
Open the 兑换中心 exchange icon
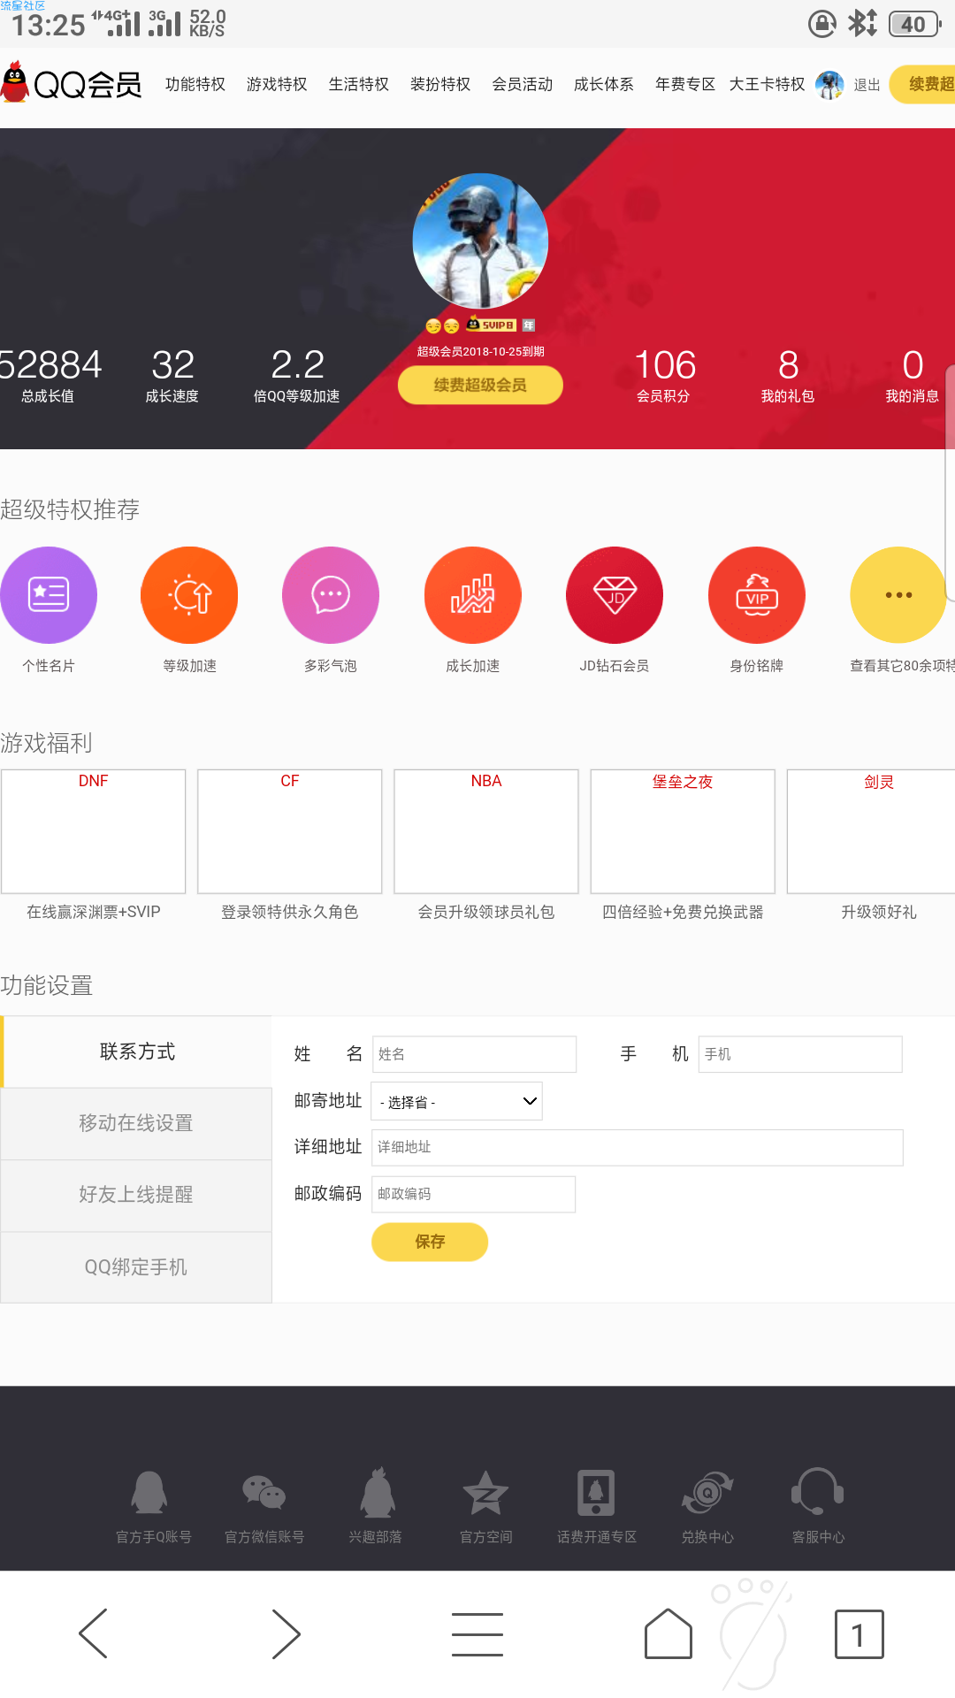(x=707, y=1493)
